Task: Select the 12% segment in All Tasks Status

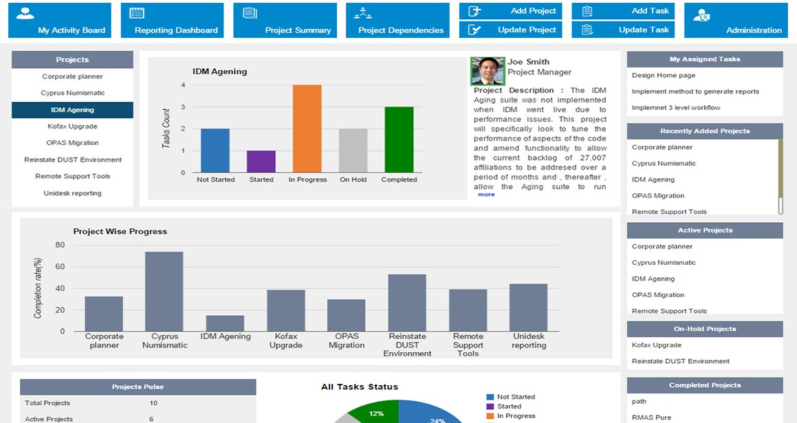Action: (375, 413)
